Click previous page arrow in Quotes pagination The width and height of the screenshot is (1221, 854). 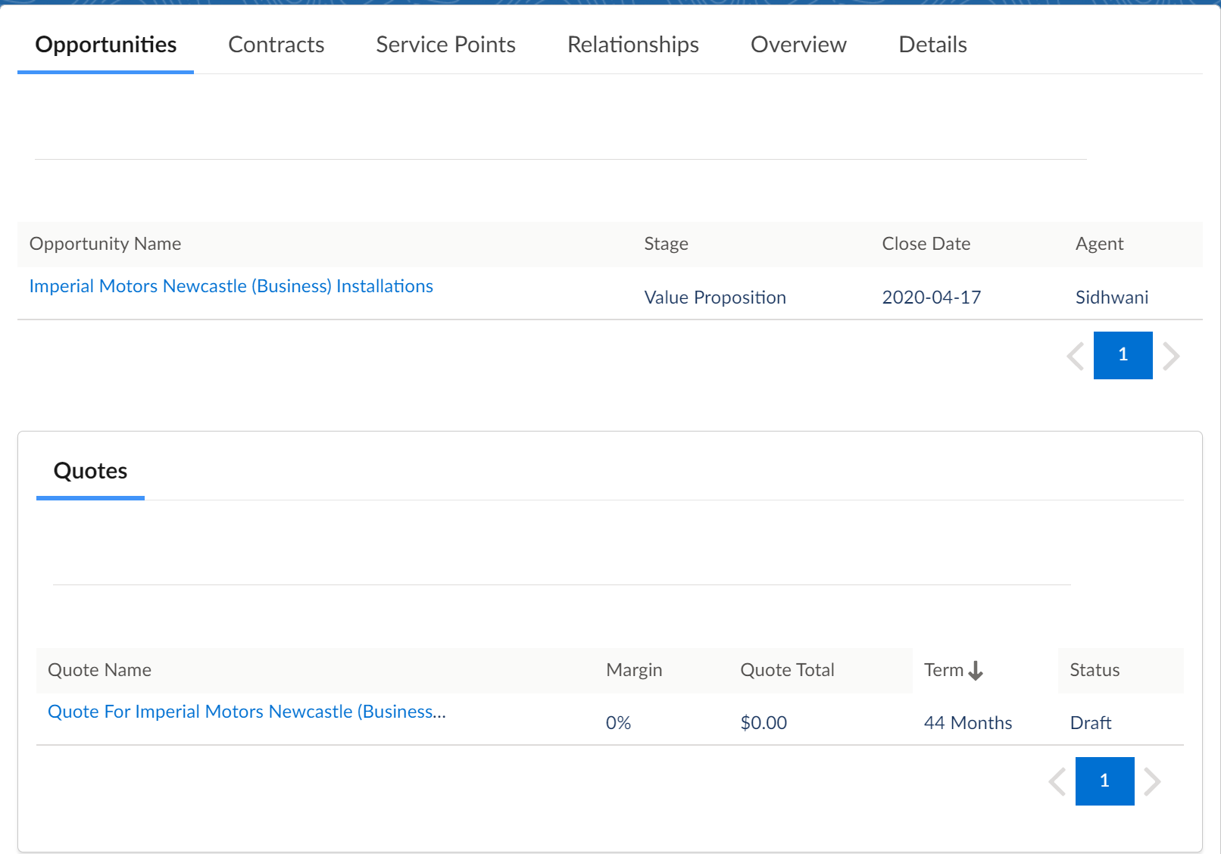click(x=1057, y=781)
